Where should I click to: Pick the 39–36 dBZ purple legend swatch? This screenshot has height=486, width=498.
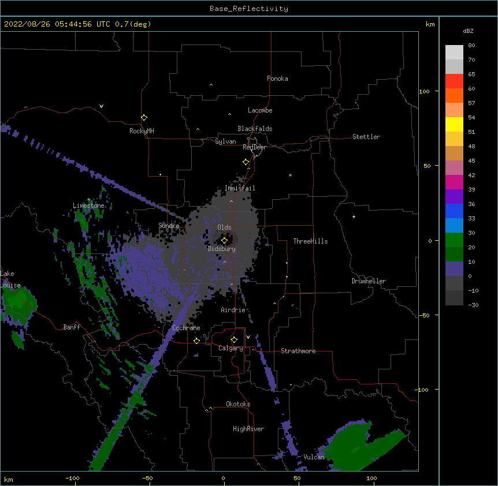point(454,197)
